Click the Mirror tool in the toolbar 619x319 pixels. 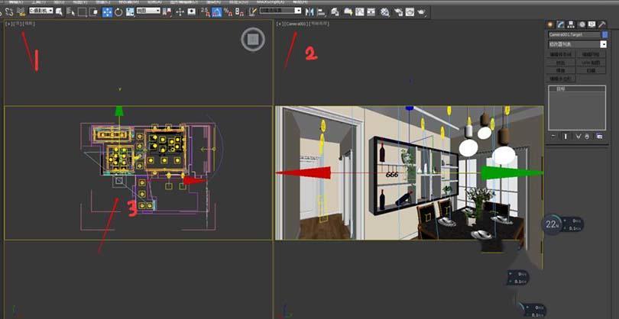[x=310, y=12]
